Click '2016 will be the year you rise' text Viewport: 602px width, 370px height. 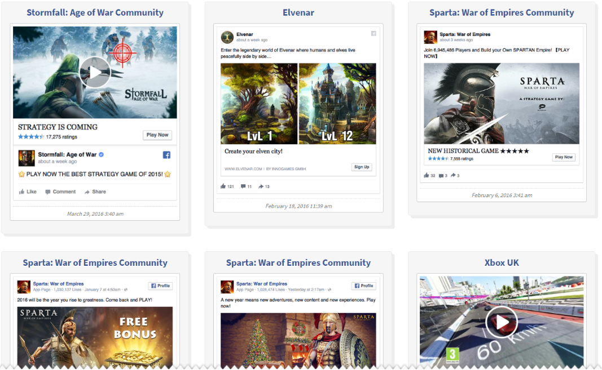click(x=85, y=300)
